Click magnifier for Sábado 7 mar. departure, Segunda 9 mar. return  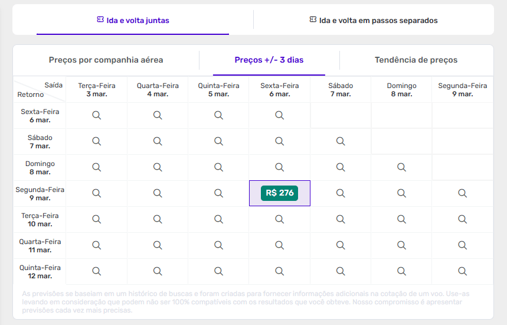point(341,193)
